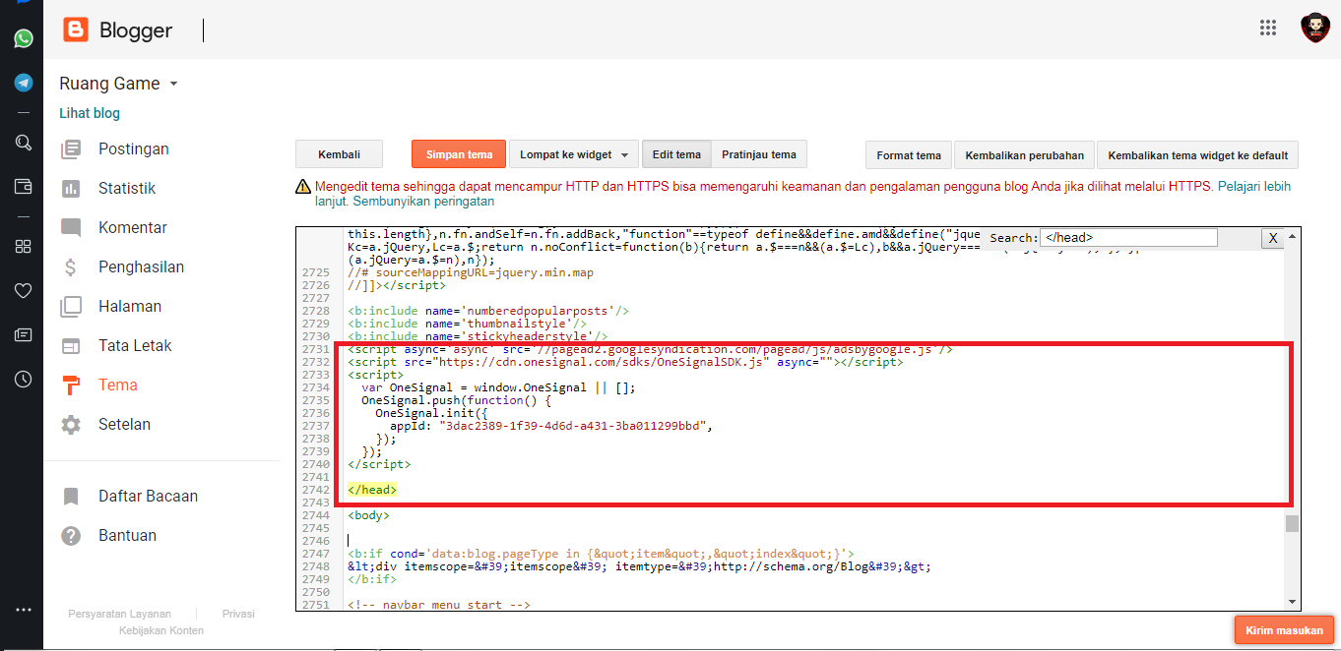Screen dimensions: 1341x651
Task: Open Telegram from the browser sidebar
Action: [23, 83]
